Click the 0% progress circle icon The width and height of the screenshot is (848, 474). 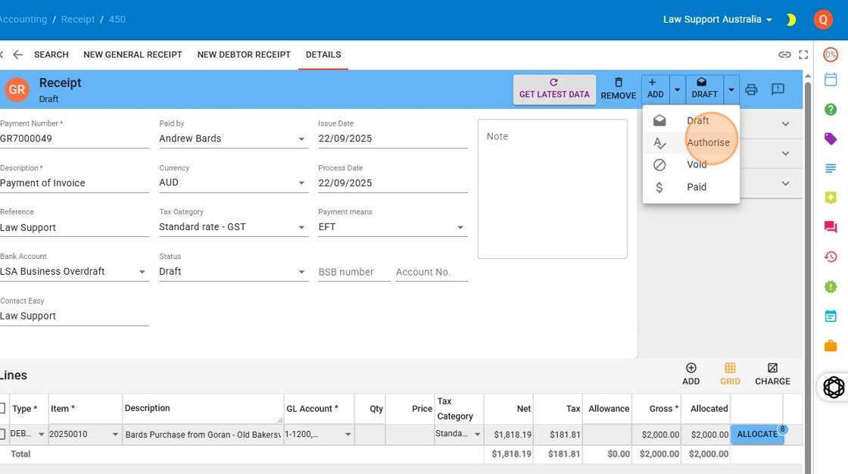tap(831, 55)
